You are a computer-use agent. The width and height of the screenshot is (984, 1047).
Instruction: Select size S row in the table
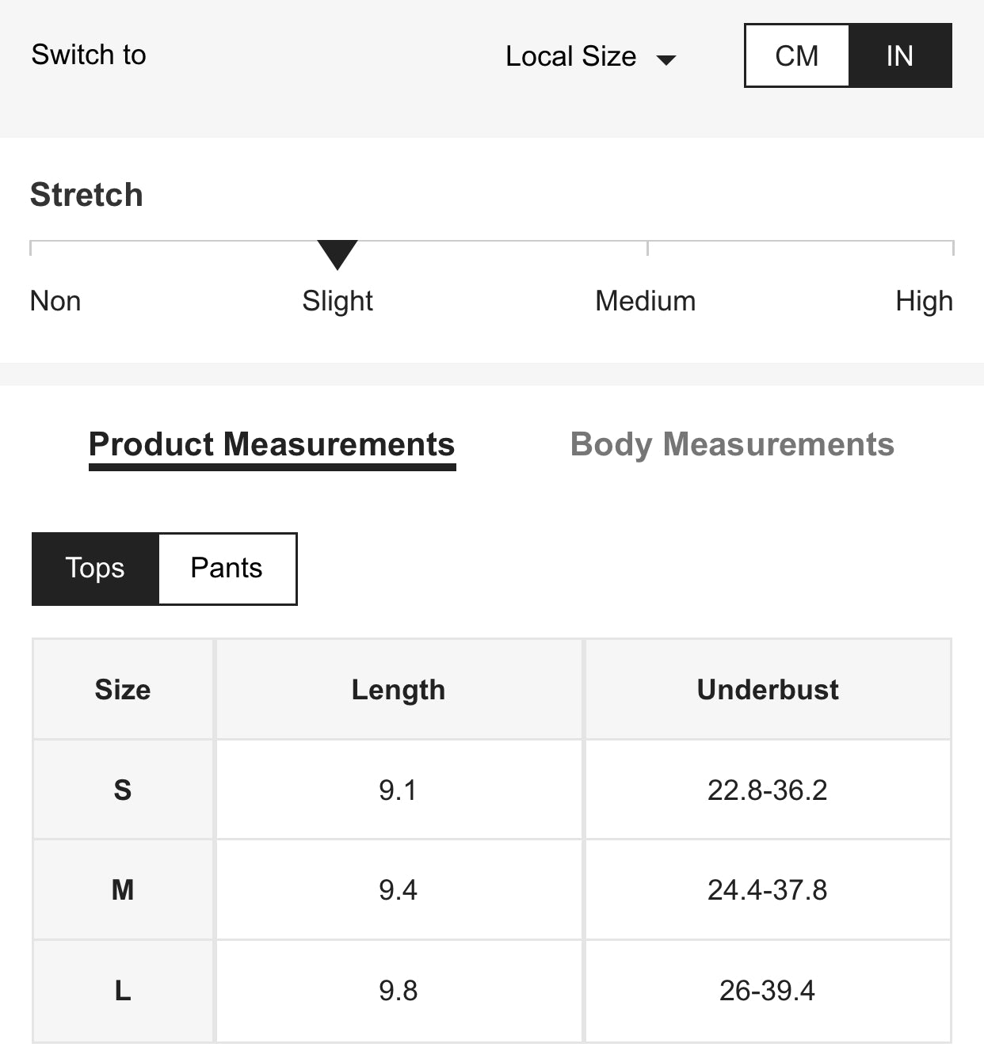pyautogui.click(x=122, y=789)
